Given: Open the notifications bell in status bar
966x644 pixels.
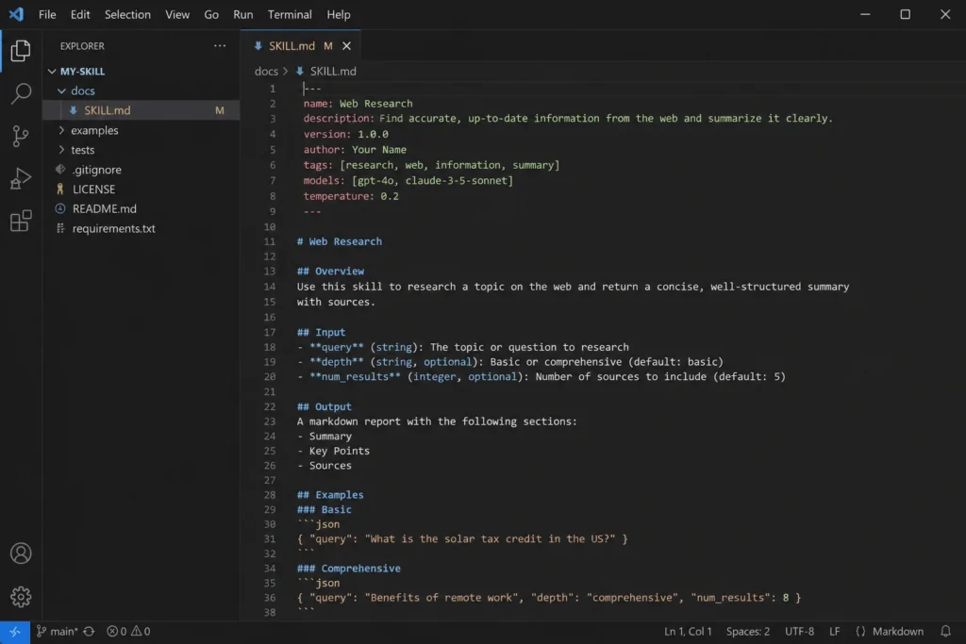Looking at the screenshot, I should (945, 632).
